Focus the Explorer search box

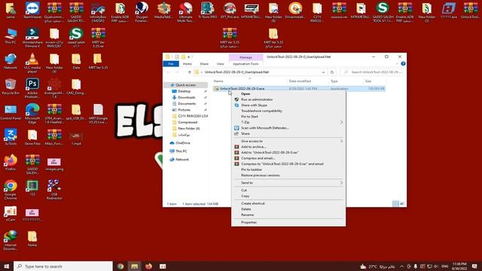(x=372, y=72)
